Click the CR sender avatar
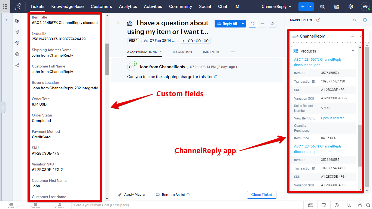This screenshot has height=209, width=372. point(131,67)
